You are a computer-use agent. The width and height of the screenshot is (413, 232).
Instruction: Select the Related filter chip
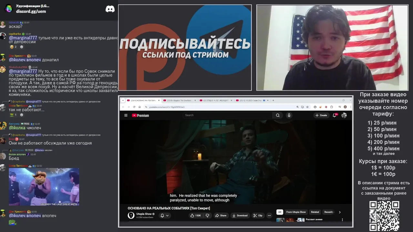point(315,212)
